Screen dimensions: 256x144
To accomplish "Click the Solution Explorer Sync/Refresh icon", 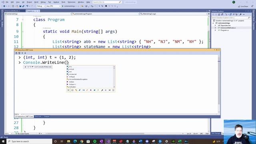I will pyautogui.click(x=230, y=14).
